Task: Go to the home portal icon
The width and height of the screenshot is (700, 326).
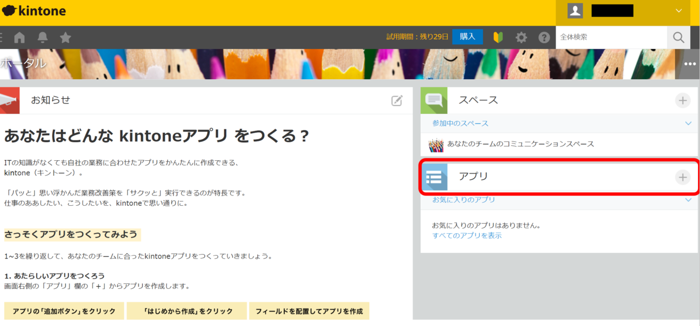Action: click(20, 38)
